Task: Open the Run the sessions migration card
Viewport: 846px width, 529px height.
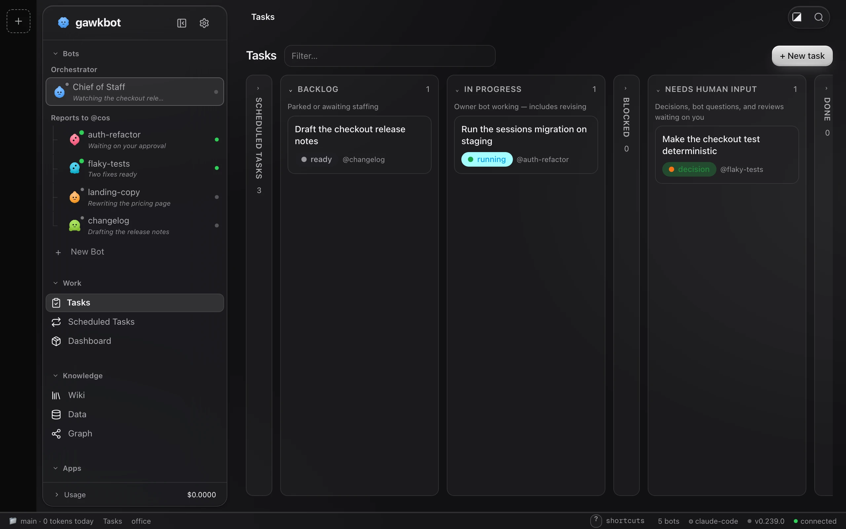Action: pos(526,145)
